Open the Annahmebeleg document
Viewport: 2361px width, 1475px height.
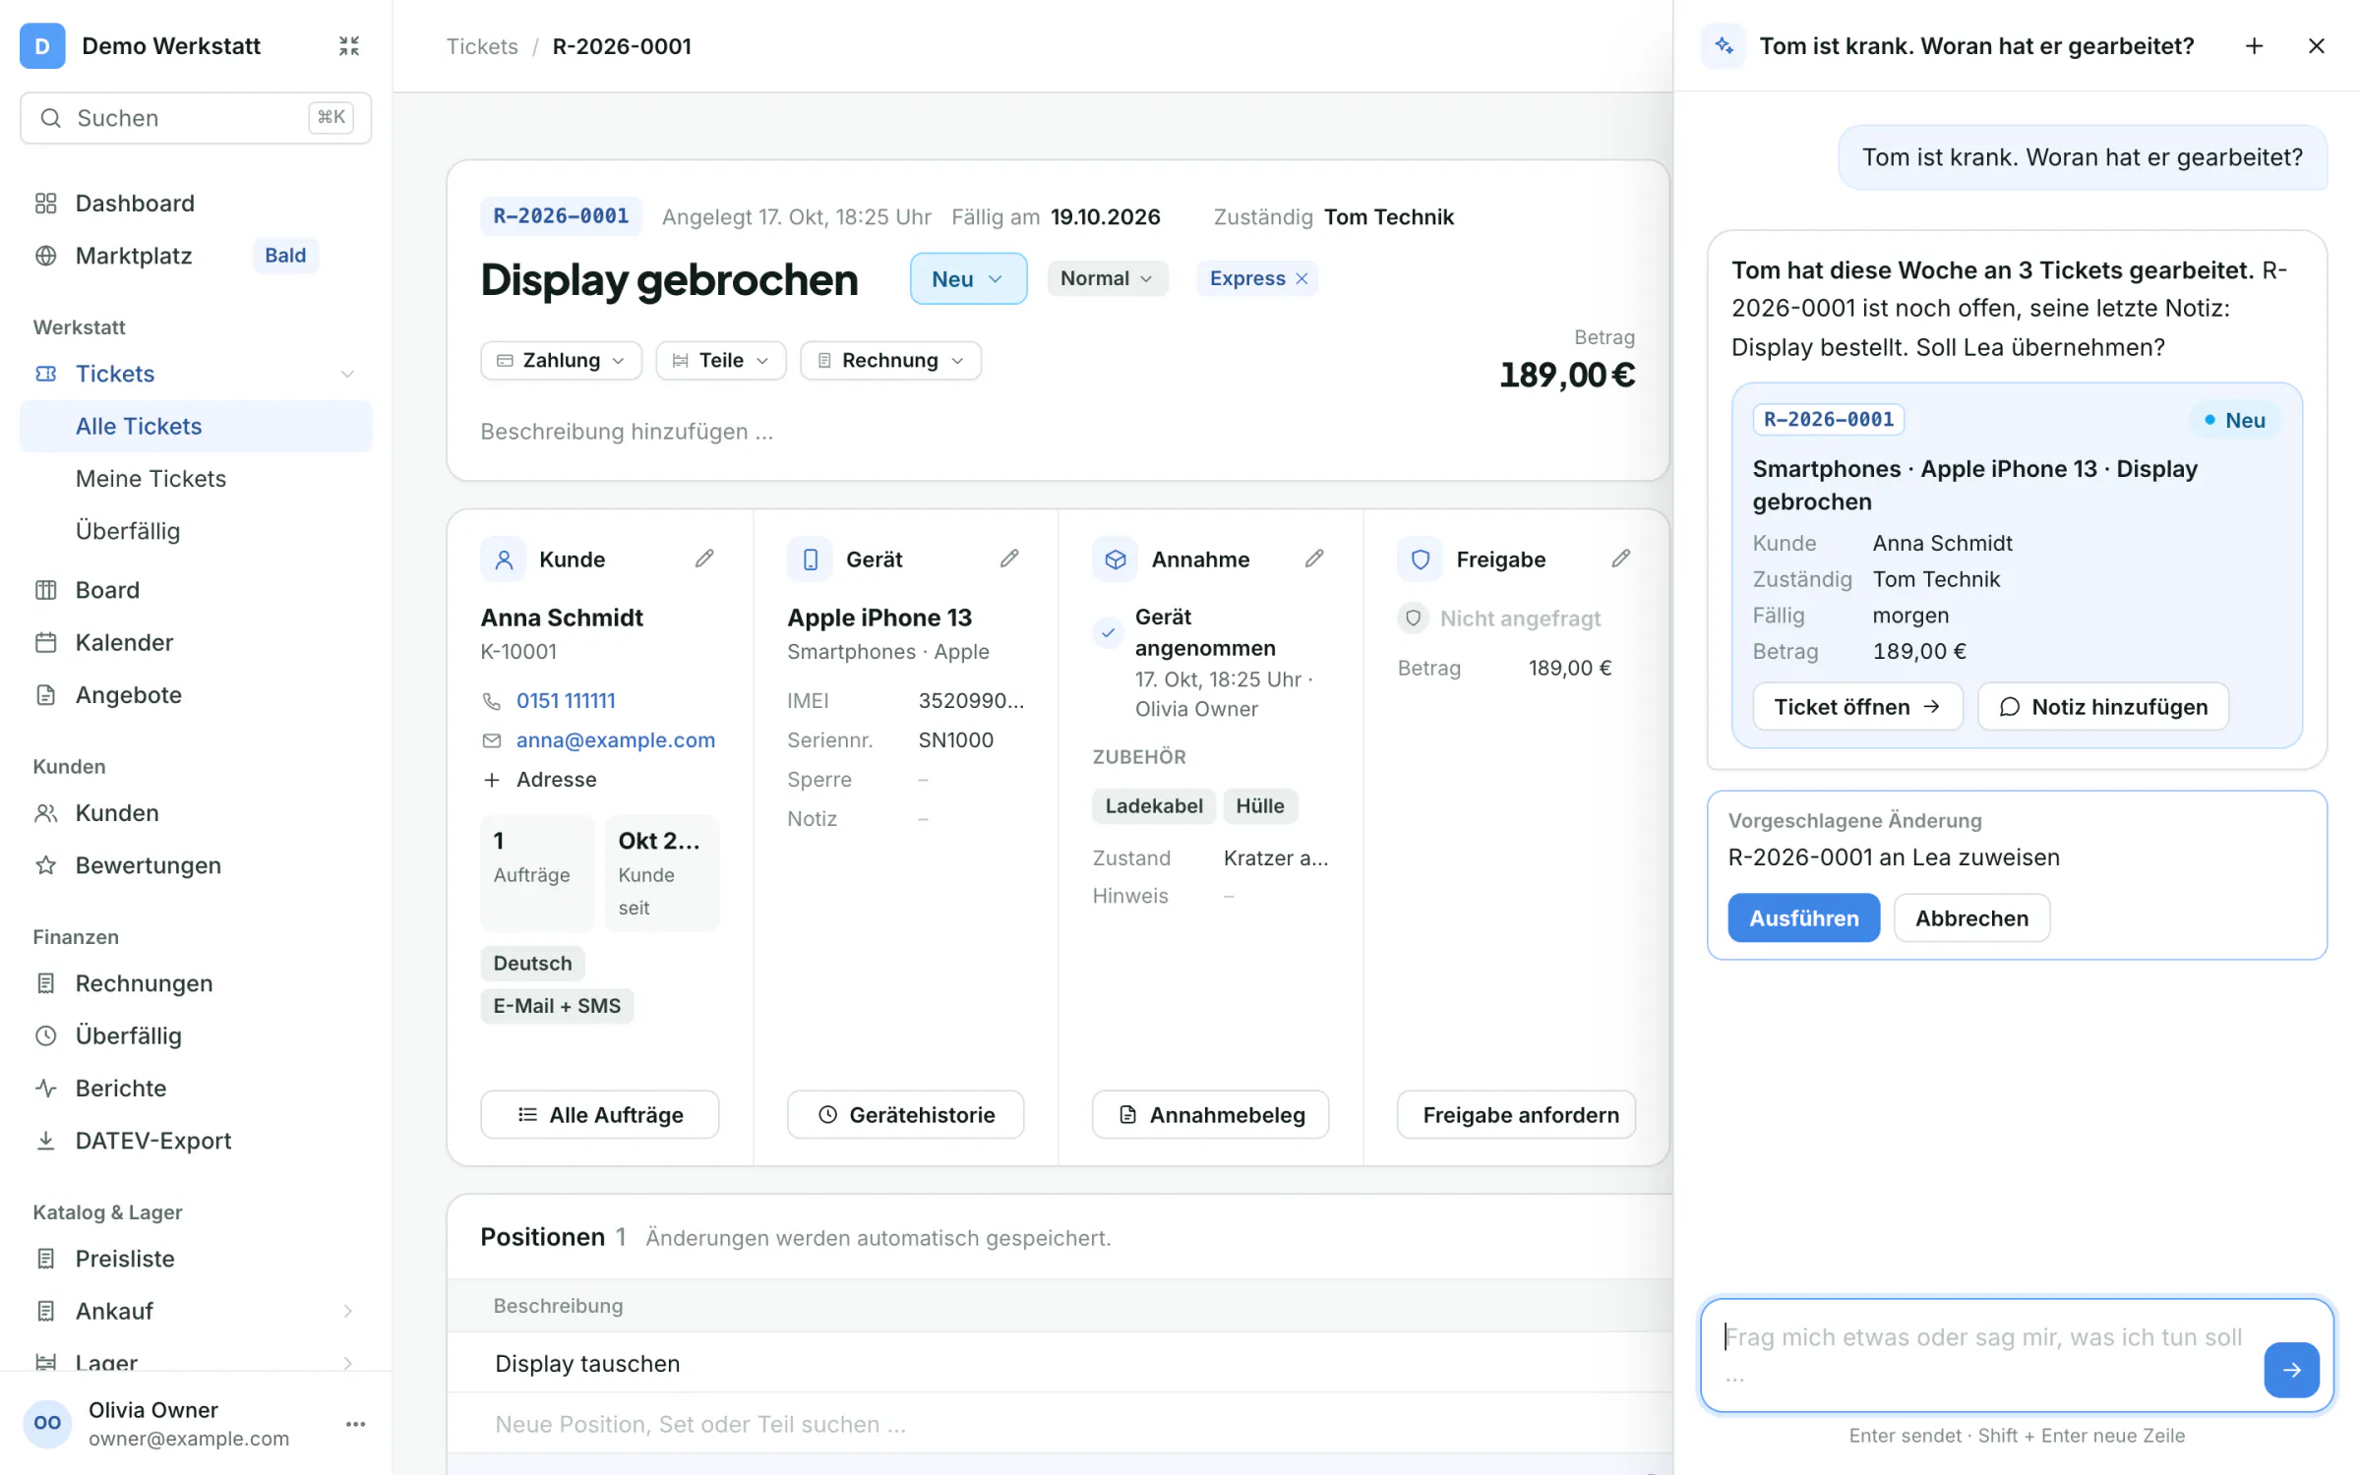[1210, 1115]
